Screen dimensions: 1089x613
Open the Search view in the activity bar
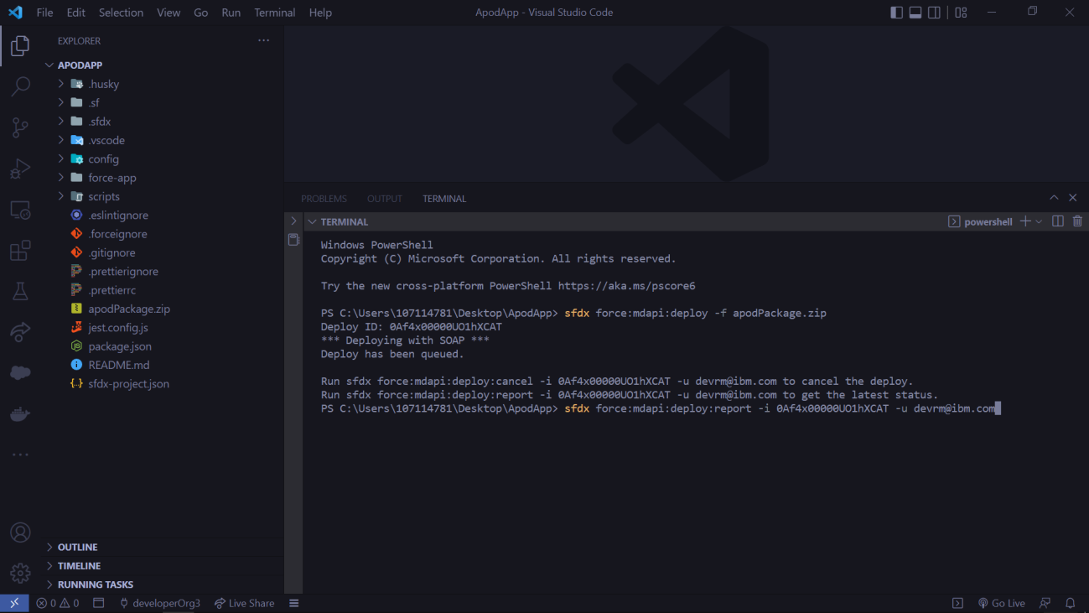point(20,86)
